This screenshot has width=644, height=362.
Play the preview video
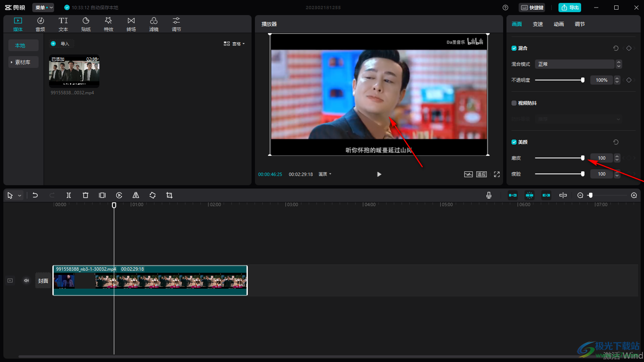379,174
